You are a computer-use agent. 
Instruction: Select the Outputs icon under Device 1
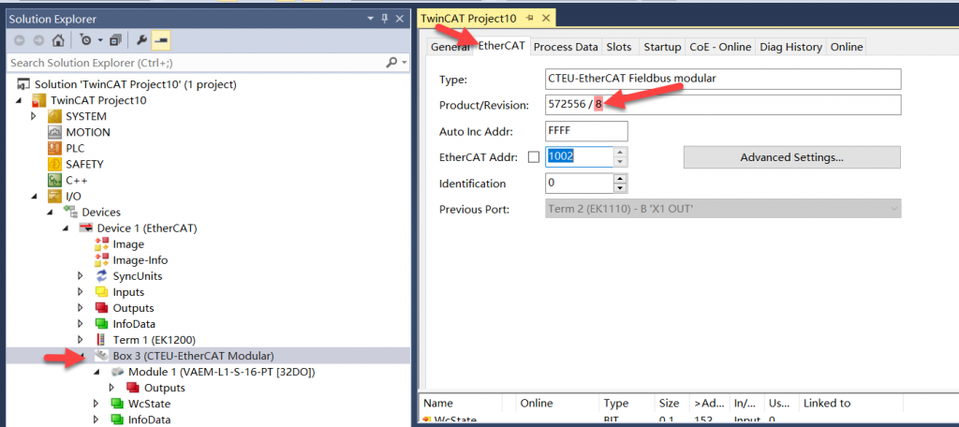click(101, 308)
